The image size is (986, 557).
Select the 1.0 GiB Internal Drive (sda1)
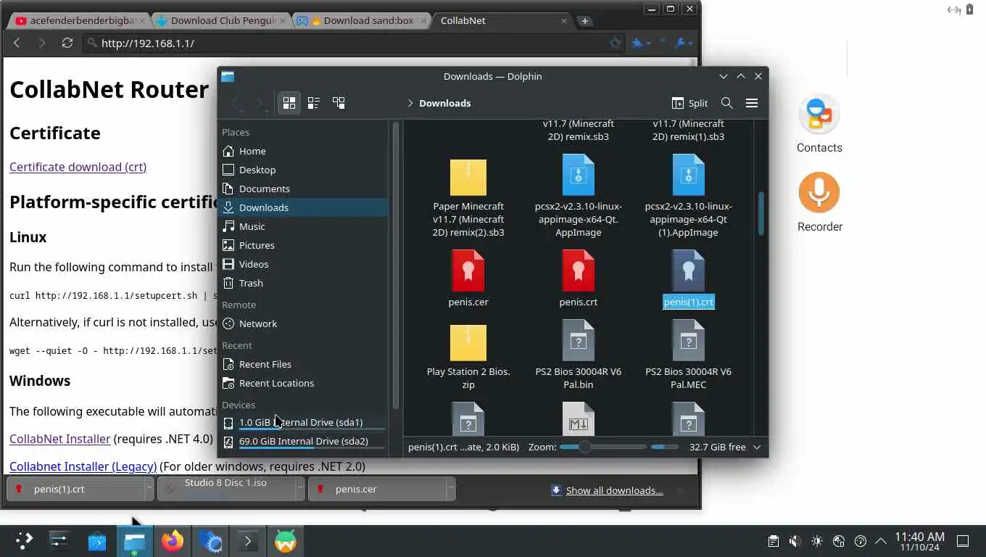point(304,422)
